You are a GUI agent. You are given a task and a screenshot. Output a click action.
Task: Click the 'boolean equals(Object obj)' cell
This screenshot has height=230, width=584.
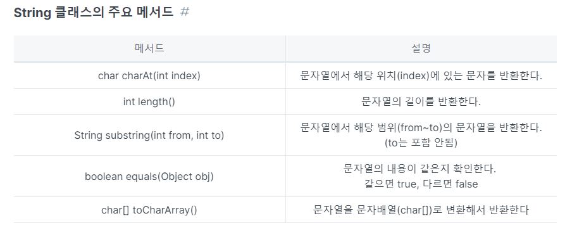coord(149,176)
